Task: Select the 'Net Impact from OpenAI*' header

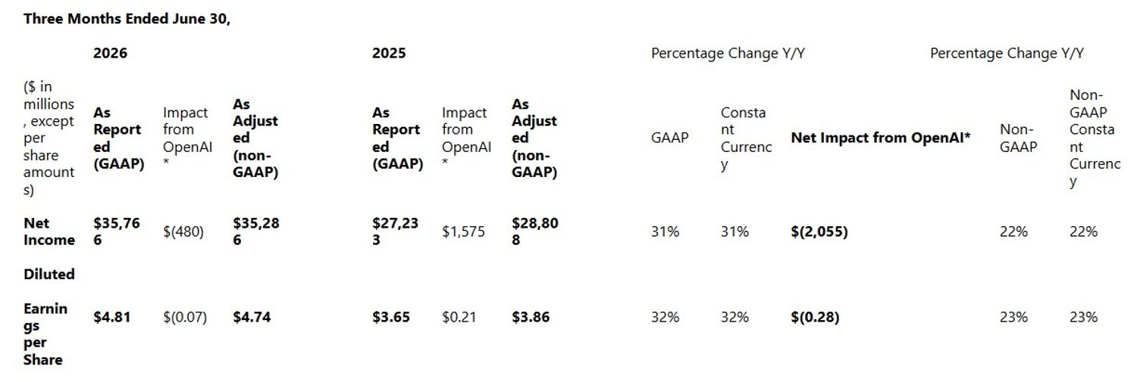Action: (881, 138)
